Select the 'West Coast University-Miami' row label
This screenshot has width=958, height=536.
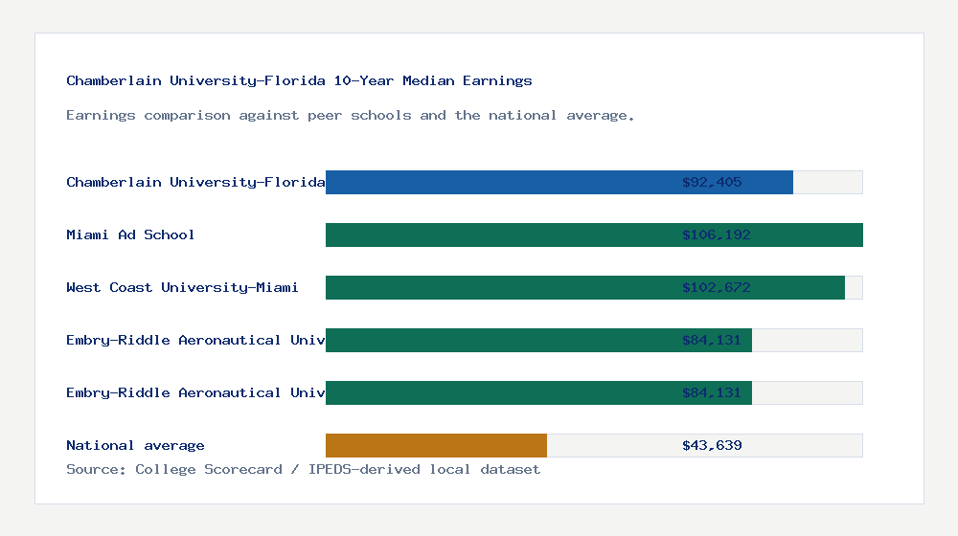(182, 287)
